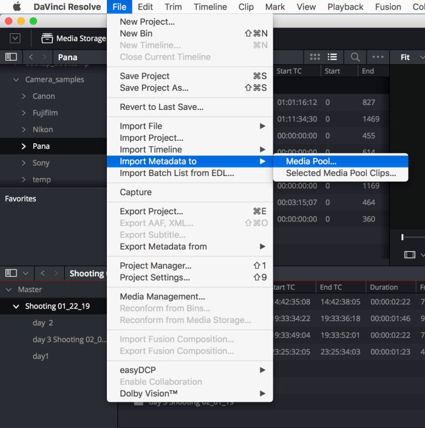Image resolution: width=425 pixels, height=428 pixels.
Task: Open the Apple menu
Action: 17,7
